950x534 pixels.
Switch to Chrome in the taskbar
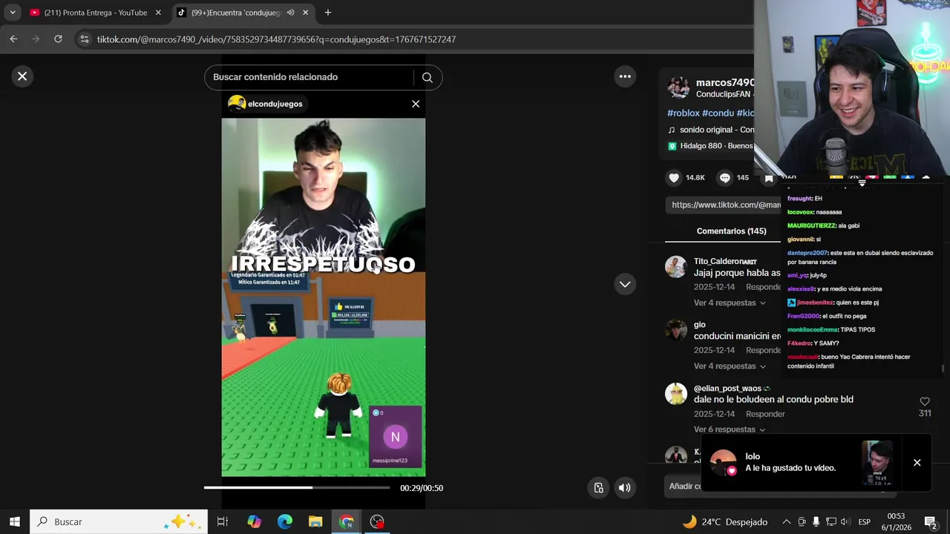pyautogui.click(x=347, y=521)
